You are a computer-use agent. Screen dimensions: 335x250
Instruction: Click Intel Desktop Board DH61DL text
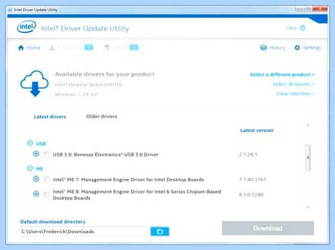click(89, 85)
